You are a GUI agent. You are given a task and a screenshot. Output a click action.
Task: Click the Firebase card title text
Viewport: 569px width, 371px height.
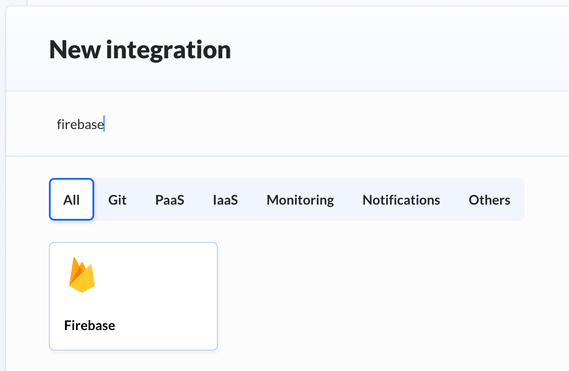coord(89,326)
